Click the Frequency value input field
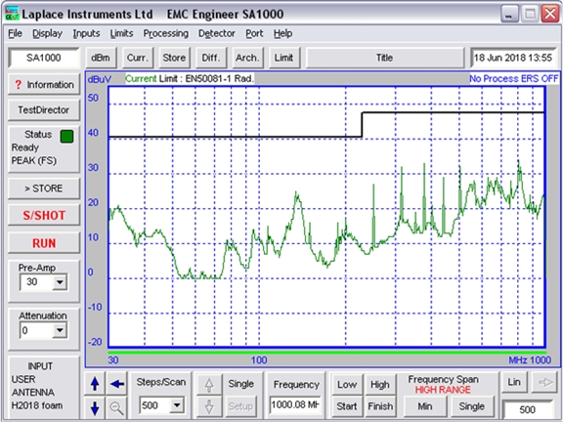The image size is (563, 422). 295,405
